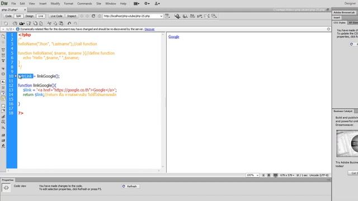Open the Adobe BrowserLab panel
Viewport: 358px width, 201px height.
coord(345,12)
